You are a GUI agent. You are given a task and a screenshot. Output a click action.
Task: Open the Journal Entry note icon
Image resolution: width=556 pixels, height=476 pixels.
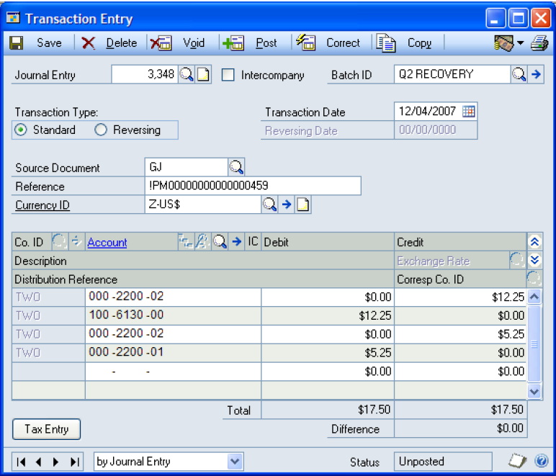pos(203,74)
